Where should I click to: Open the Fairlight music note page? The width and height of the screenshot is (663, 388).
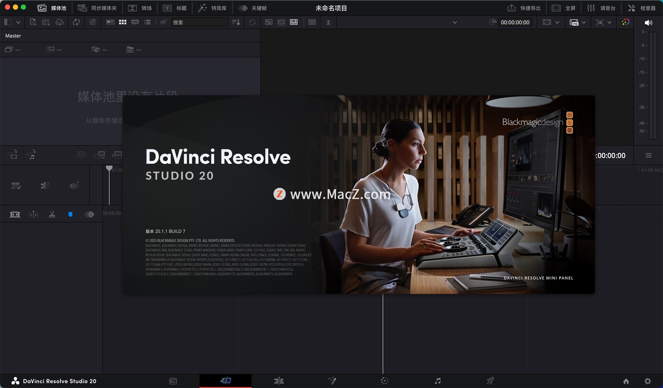(438, 381)
